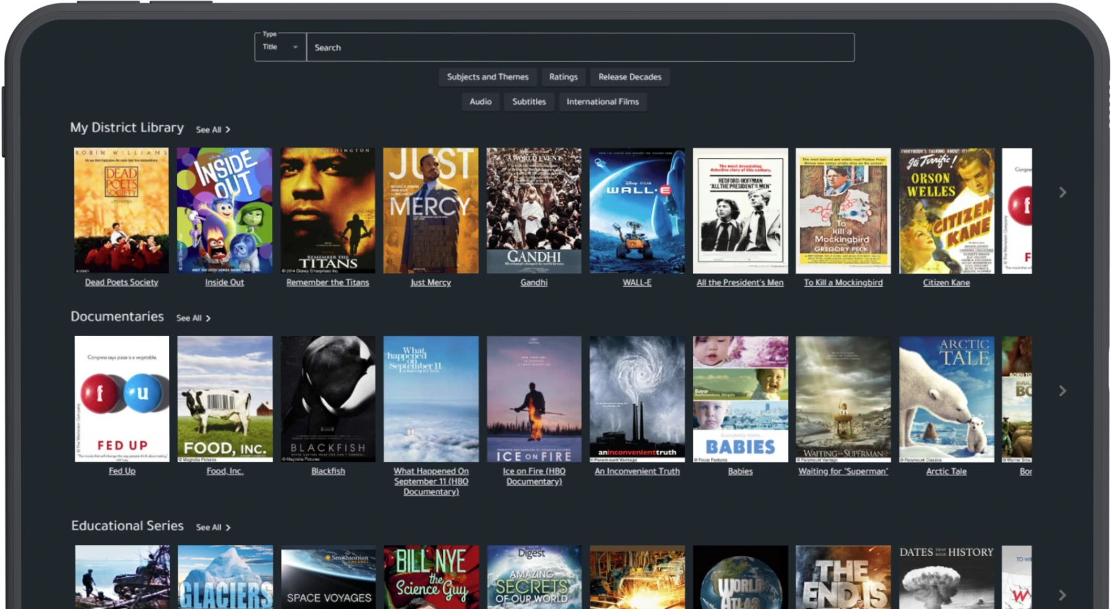
Task: Open the Glaciers series thumbnail
Action: click(225, 578)
